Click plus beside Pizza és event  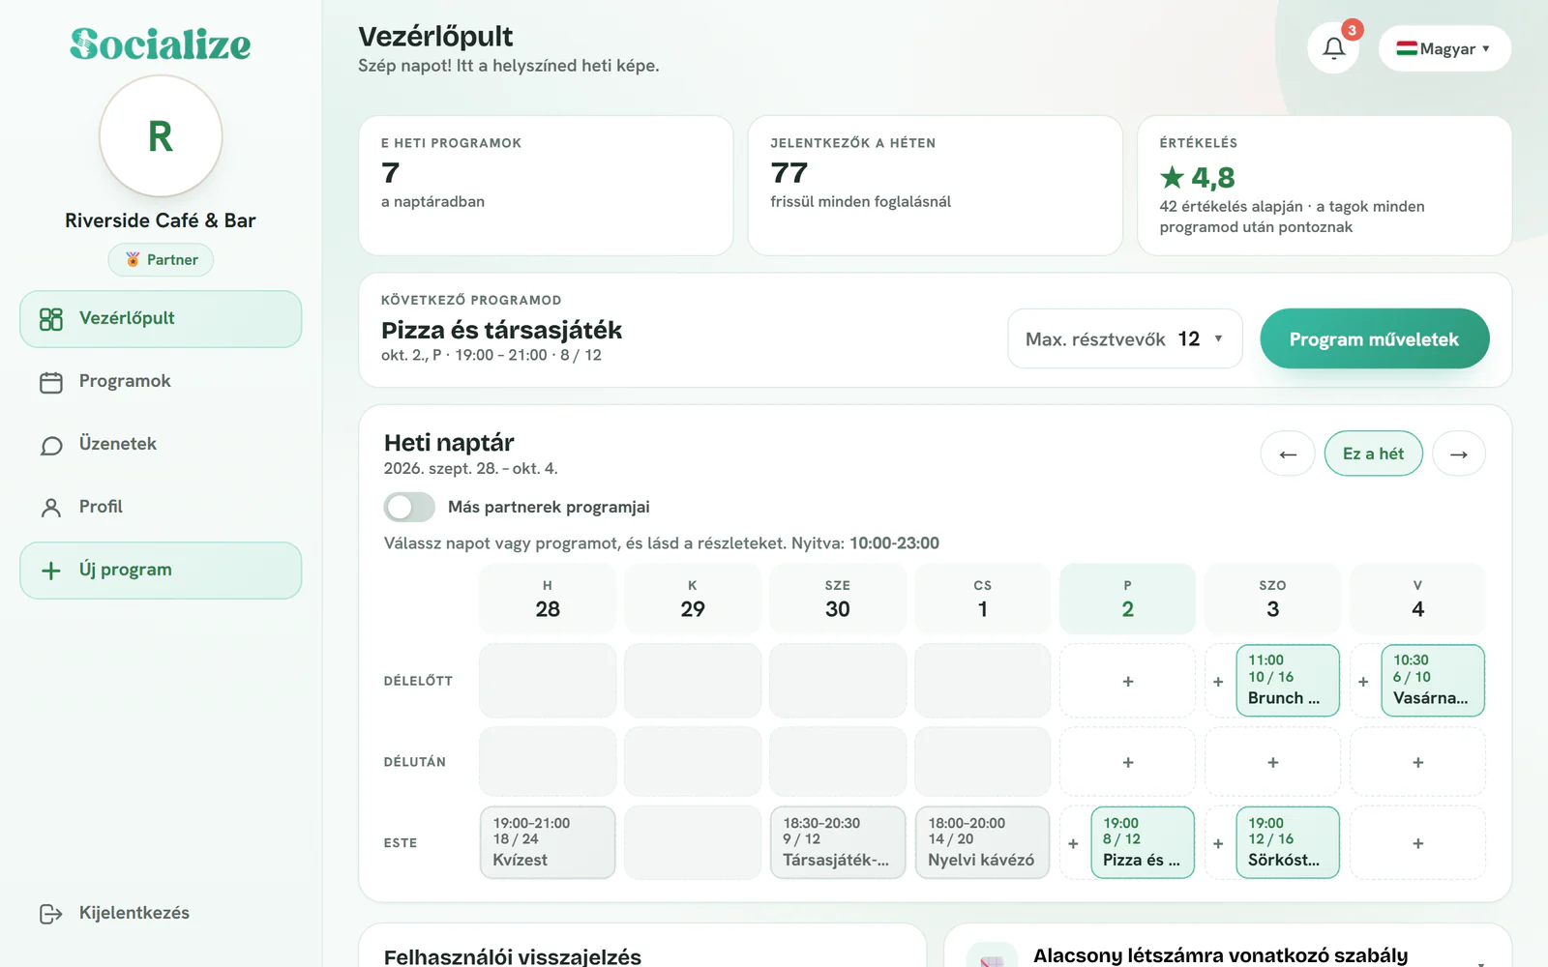1073,843
